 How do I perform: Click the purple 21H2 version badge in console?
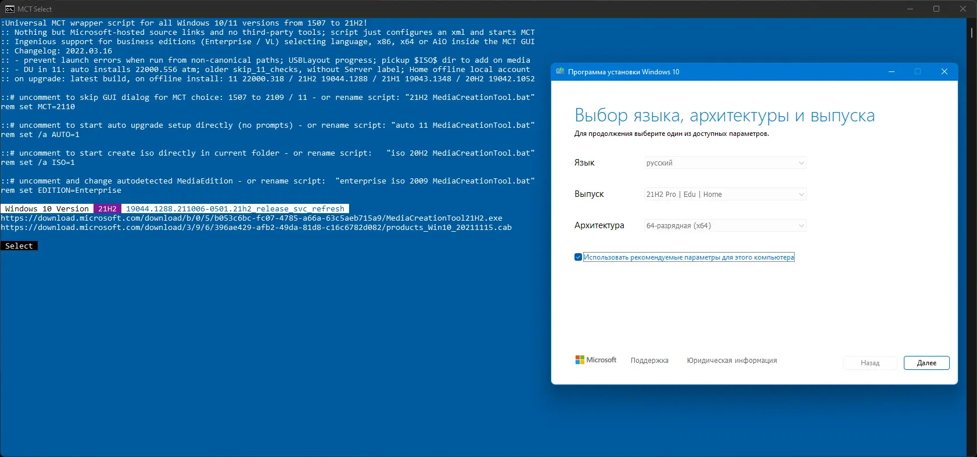tap(107, 209)
